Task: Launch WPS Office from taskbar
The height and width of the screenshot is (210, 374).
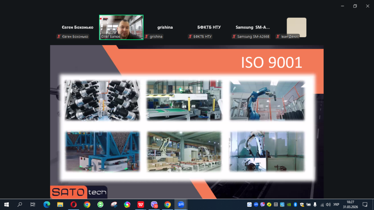Action: tap(140, 205)
